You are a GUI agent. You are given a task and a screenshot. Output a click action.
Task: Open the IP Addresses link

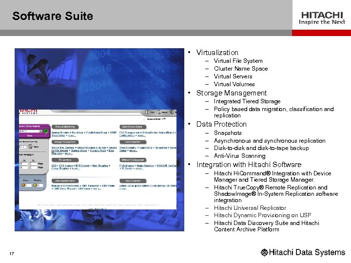126,166
